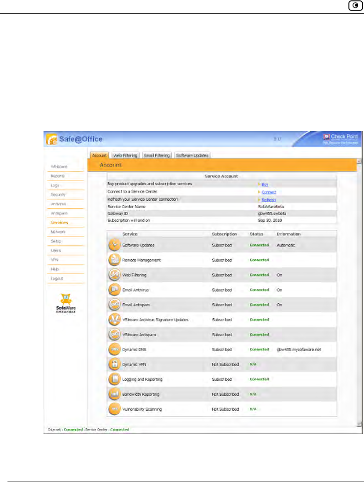Click 'Subscribed' in Logging and Reporting row

tap(222, 379)
